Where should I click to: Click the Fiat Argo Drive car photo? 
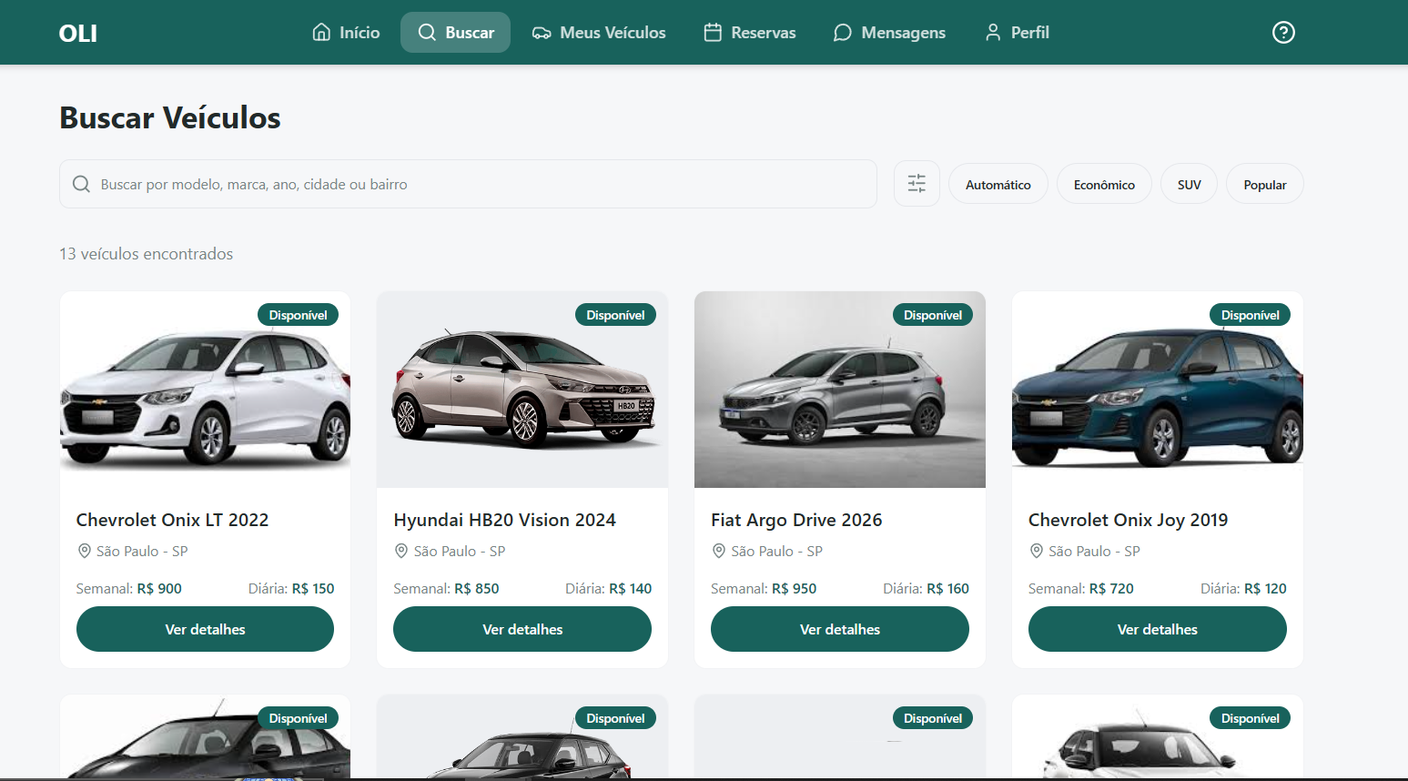point(839,390)
